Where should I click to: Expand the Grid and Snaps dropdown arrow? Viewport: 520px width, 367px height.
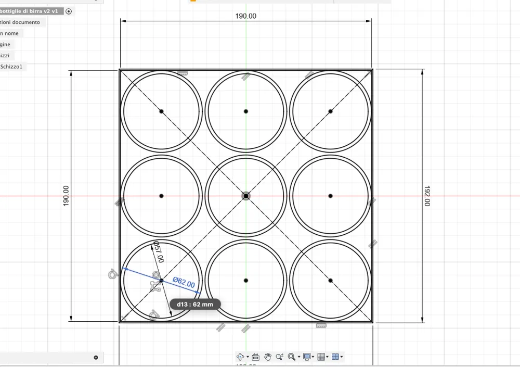(327, 357)
